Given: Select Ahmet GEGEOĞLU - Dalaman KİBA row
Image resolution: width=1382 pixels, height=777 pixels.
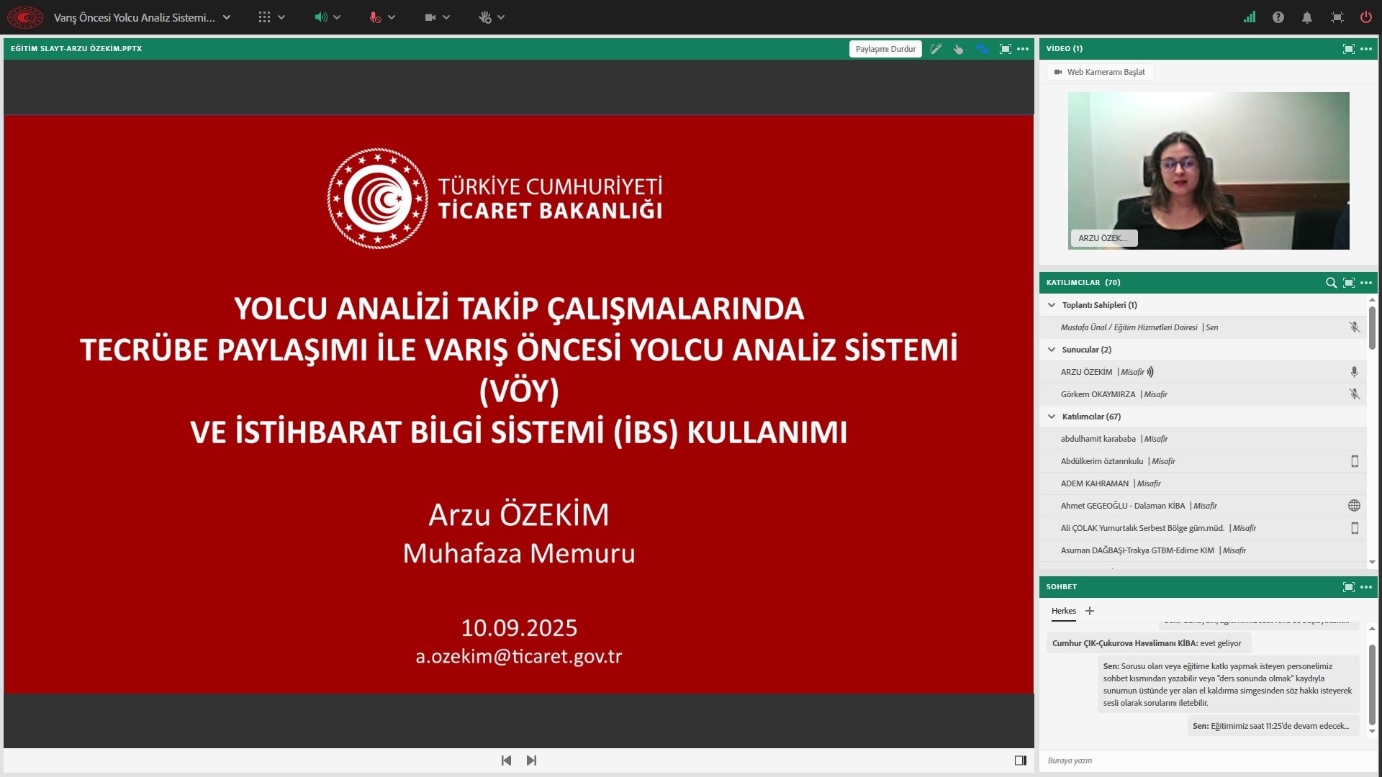Looking at the screenshot, I should (x=1203, y=506).
